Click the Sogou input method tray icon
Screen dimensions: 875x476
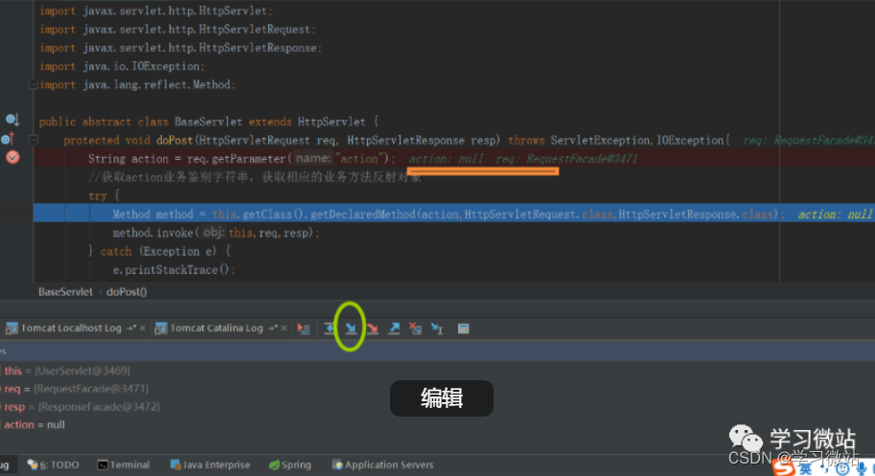[784, 467]
